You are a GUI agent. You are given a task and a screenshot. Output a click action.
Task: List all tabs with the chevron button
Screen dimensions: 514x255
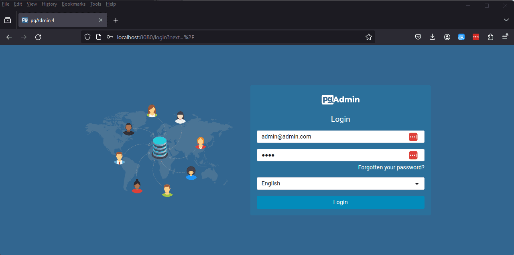pyautogui.click(x=506, y=20)
